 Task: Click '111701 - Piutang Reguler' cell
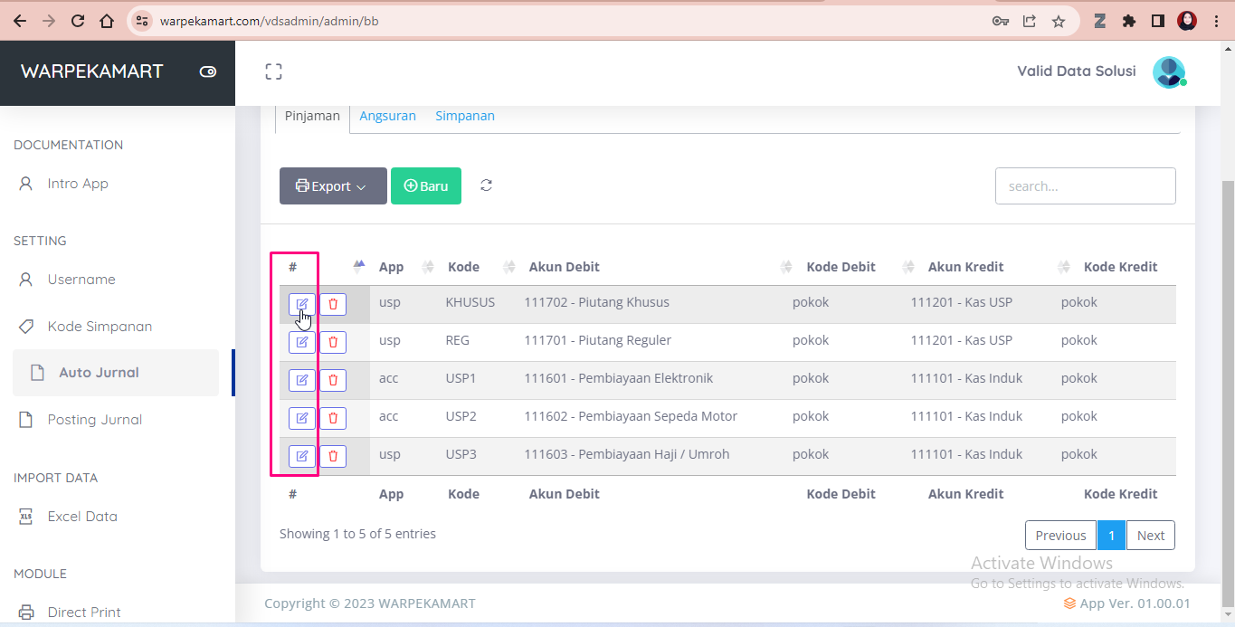tap(597, 340)
